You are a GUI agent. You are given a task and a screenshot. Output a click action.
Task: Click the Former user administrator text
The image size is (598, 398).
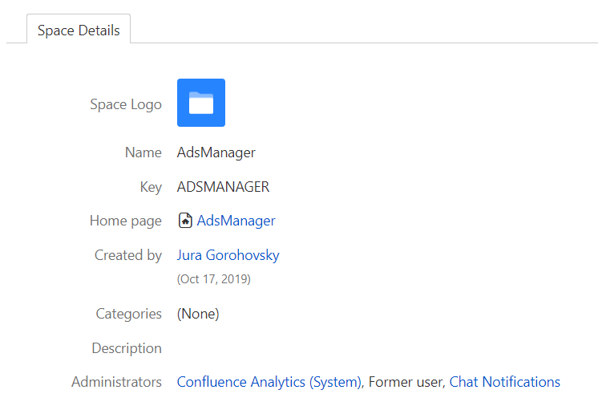pyautogui.click(x=405, y=382)
